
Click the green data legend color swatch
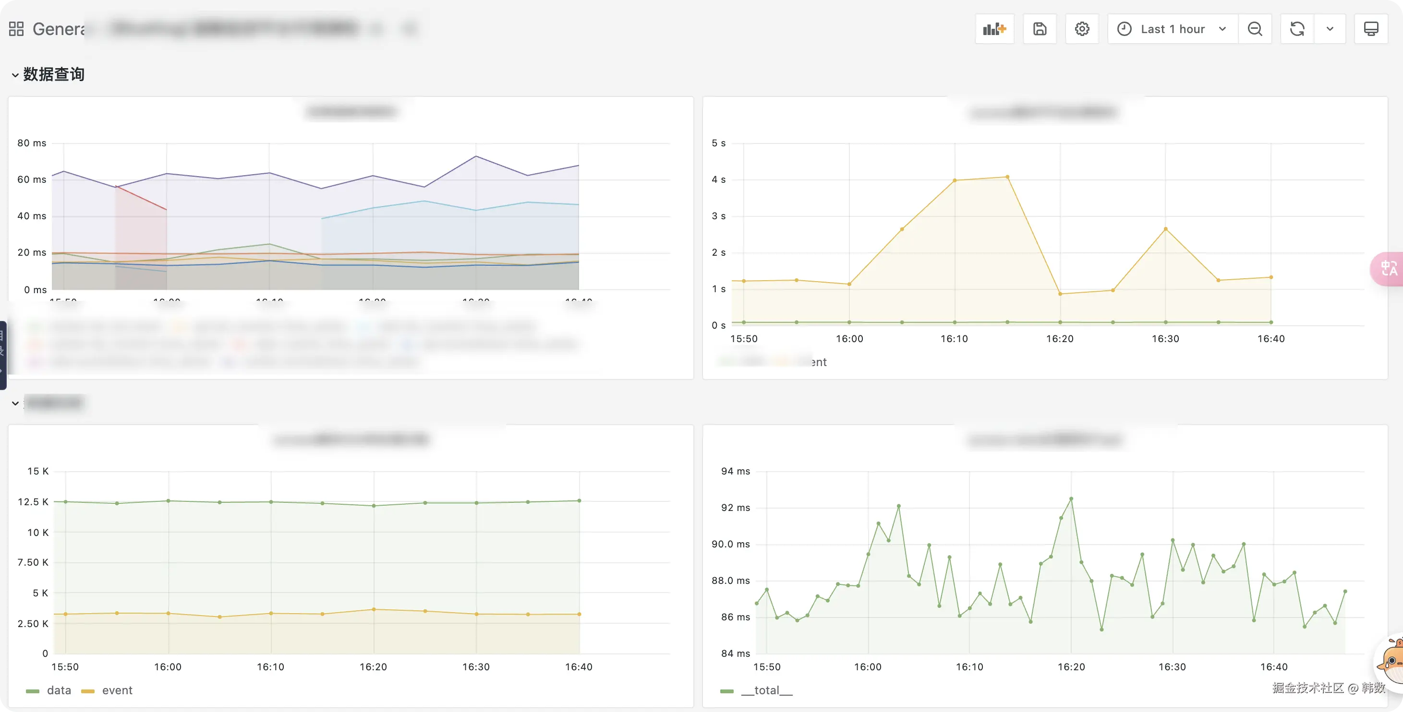pyautogui.click(x=33, y=691)
